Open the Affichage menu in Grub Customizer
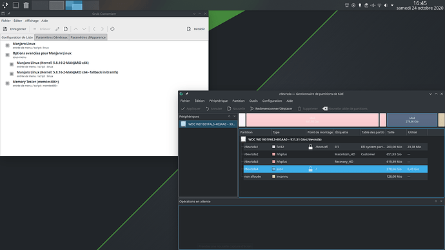This screenshot has width=445, height=250. 32,21
